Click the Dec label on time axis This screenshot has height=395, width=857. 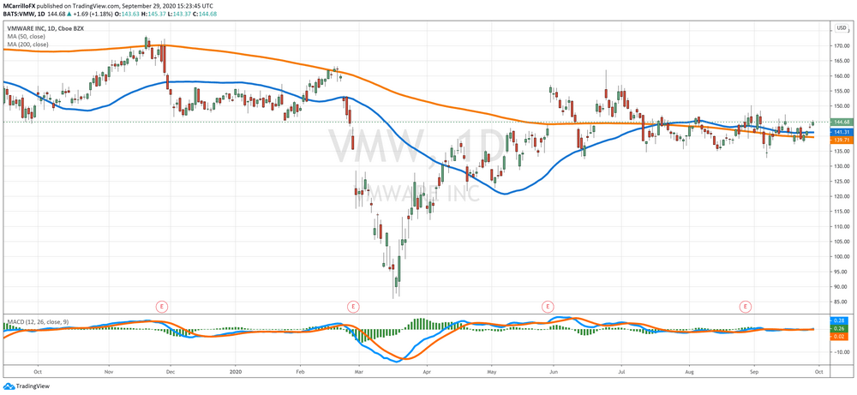(x=170, y=372)
